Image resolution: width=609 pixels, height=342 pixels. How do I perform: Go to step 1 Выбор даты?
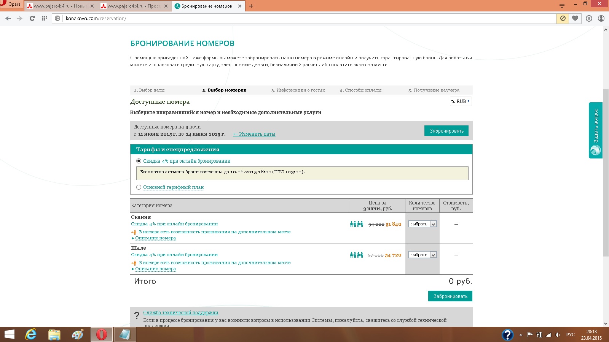pyautogui.click(x=149, y=90)
